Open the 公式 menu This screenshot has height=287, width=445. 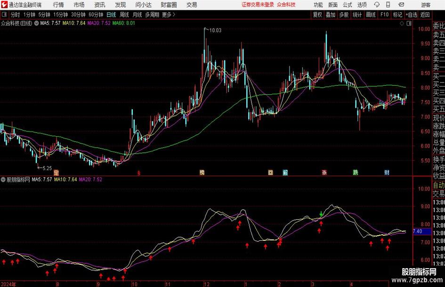(348, 5)
